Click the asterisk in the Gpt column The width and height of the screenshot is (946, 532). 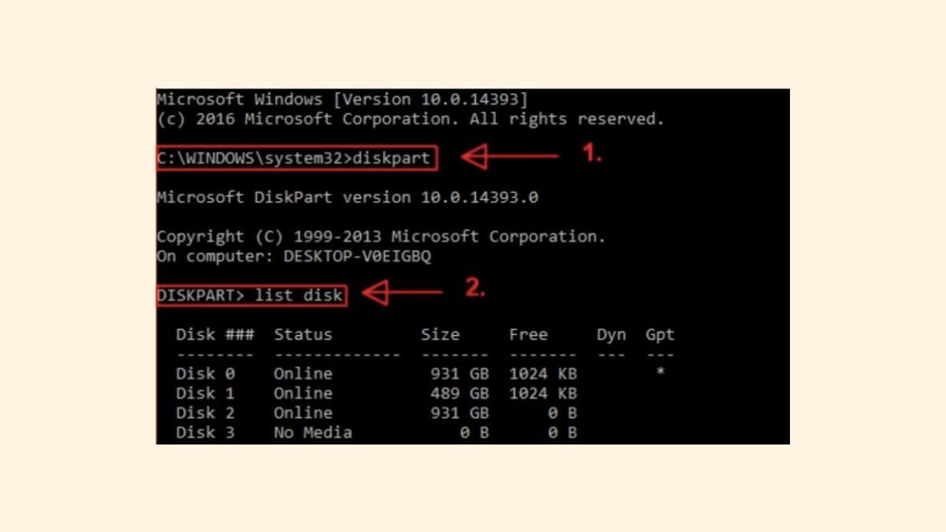point(660,372)
